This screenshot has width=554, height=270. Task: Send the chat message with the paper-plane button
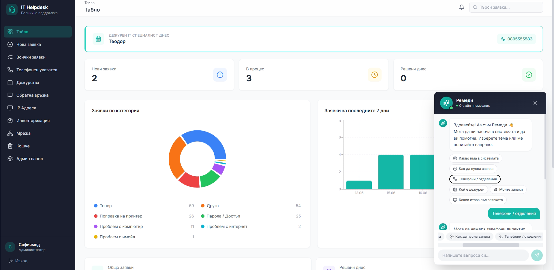coord(537,255)
